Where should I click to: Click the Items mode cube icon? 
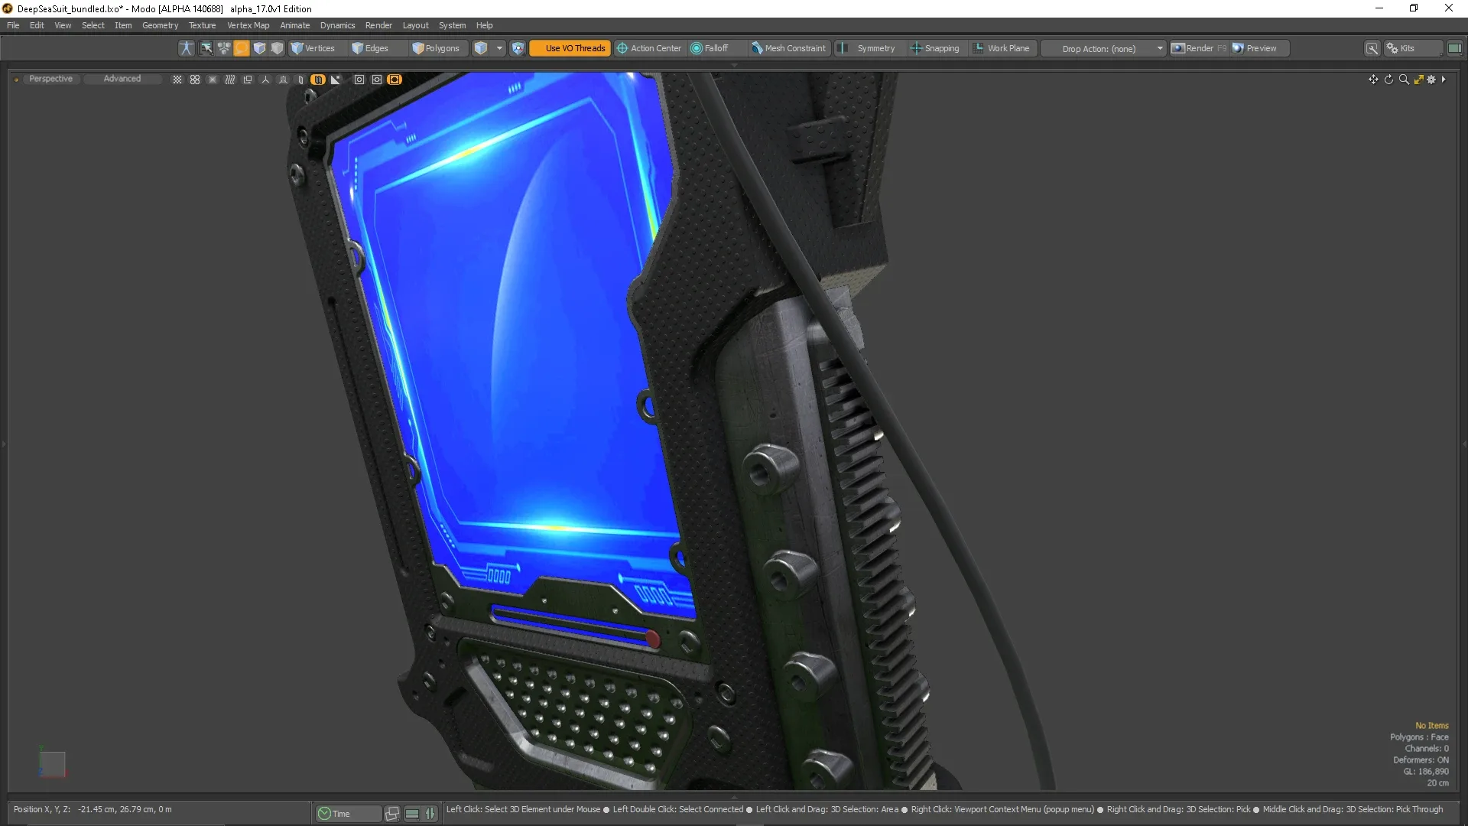tap(480, 48)
